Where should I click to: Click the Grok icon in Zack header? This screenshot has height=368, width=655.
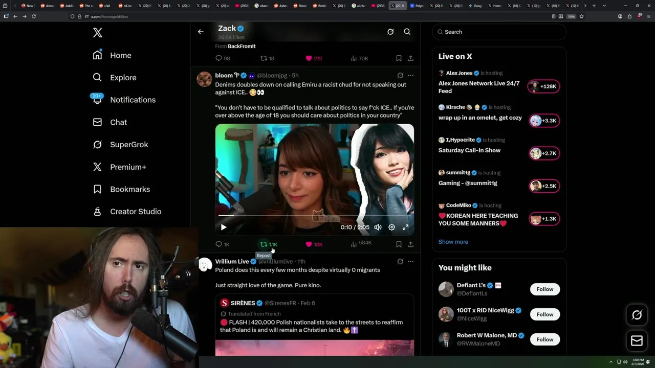tap(390, 32)
